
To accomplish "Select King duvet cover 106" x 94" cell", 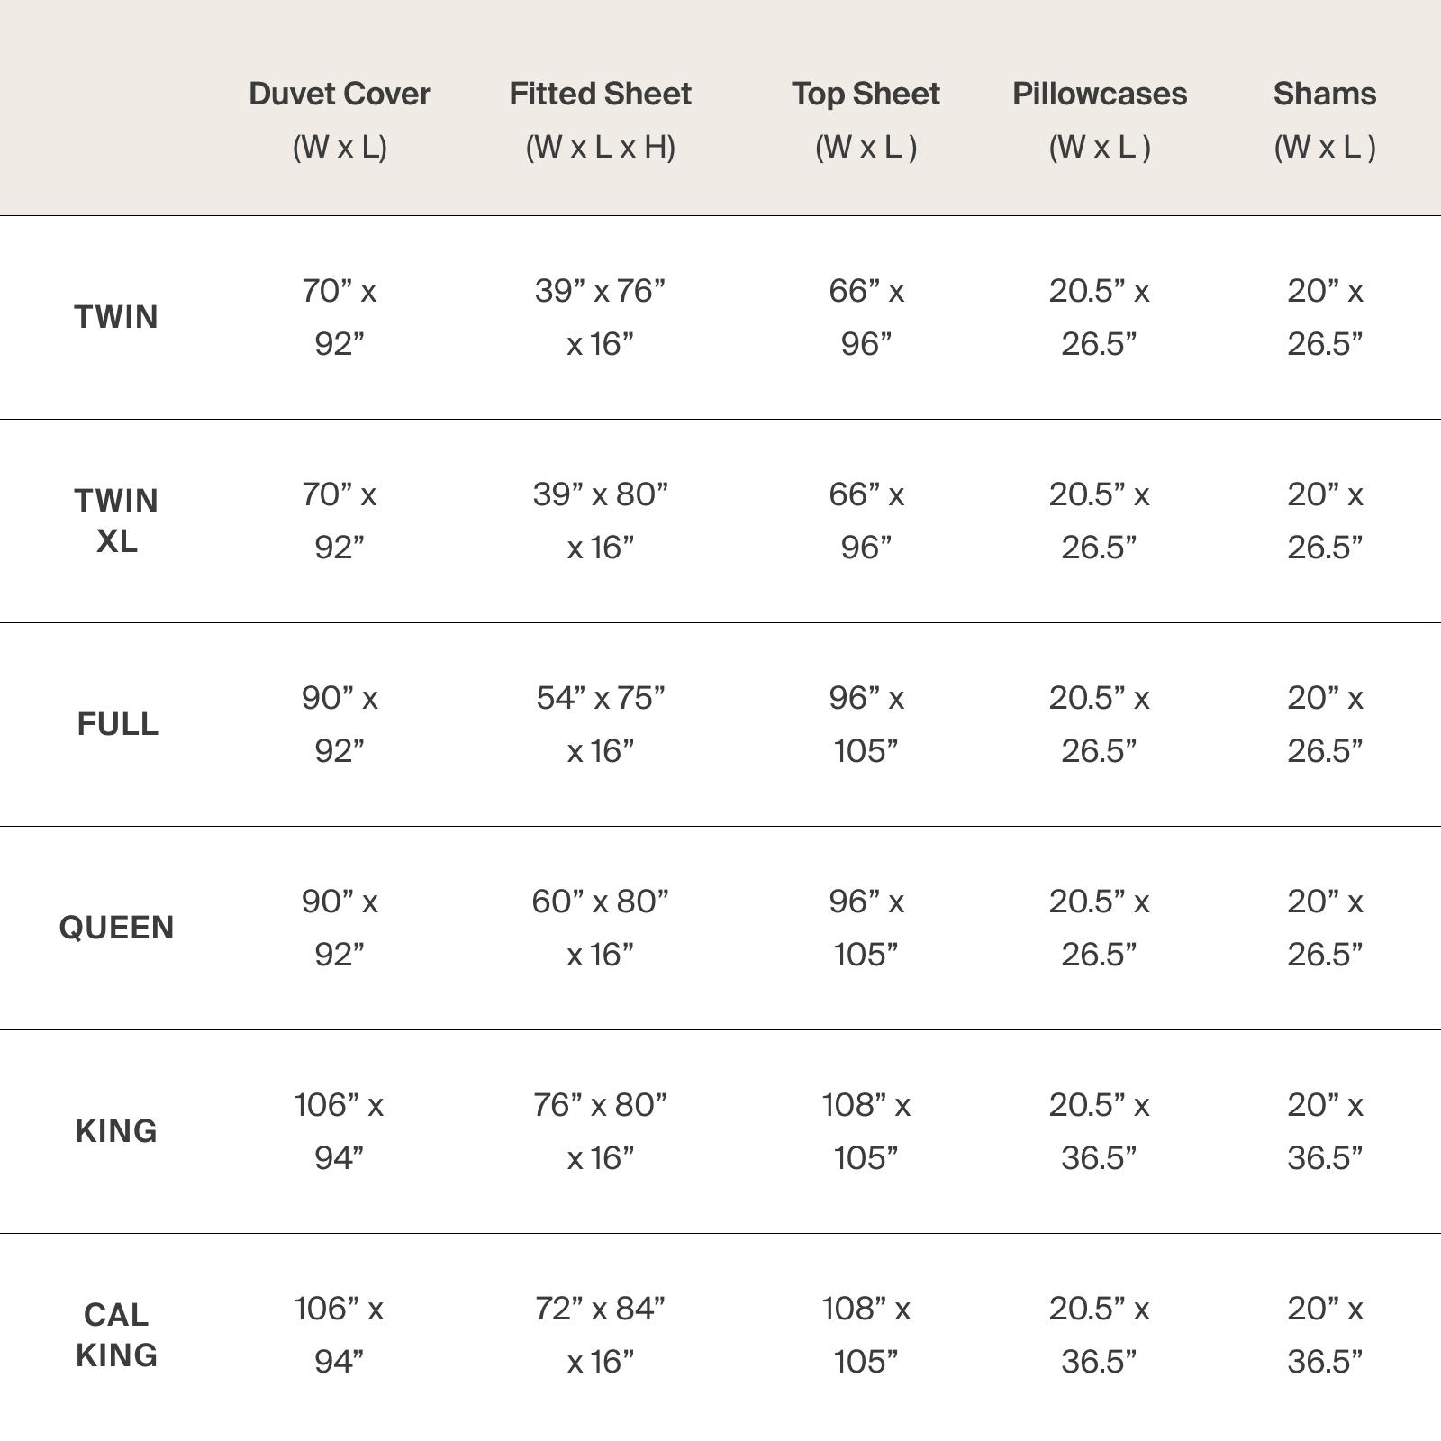I will click(x=340, y=1131).
